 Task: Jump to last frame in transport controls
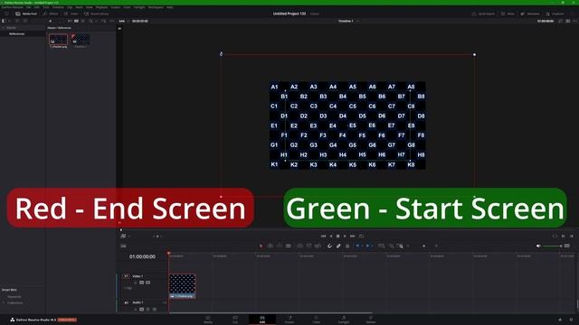pyautogui.click(x=352, y=237)
